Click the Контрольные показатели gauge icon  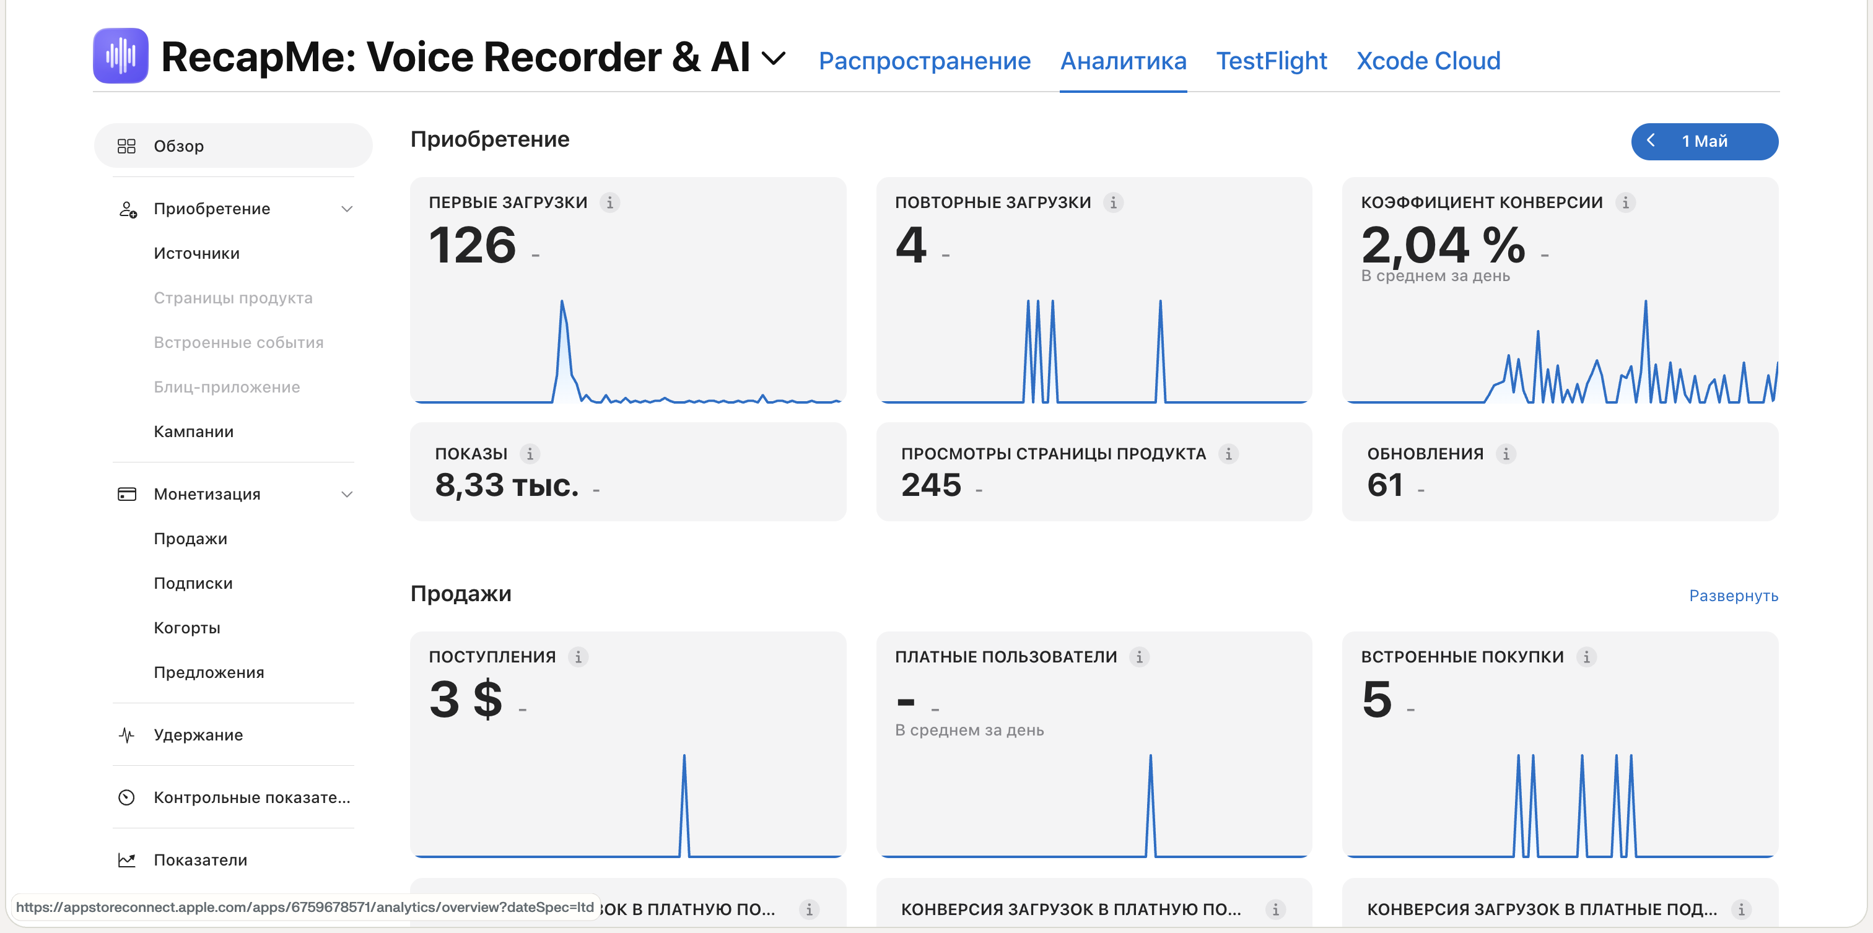pyautogui.click(x=126, y=798)
